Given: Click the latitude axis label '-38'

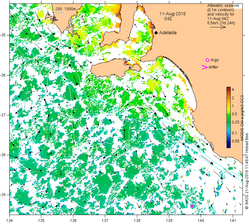Looking at the screenshot, I should (x=3, y=155).
